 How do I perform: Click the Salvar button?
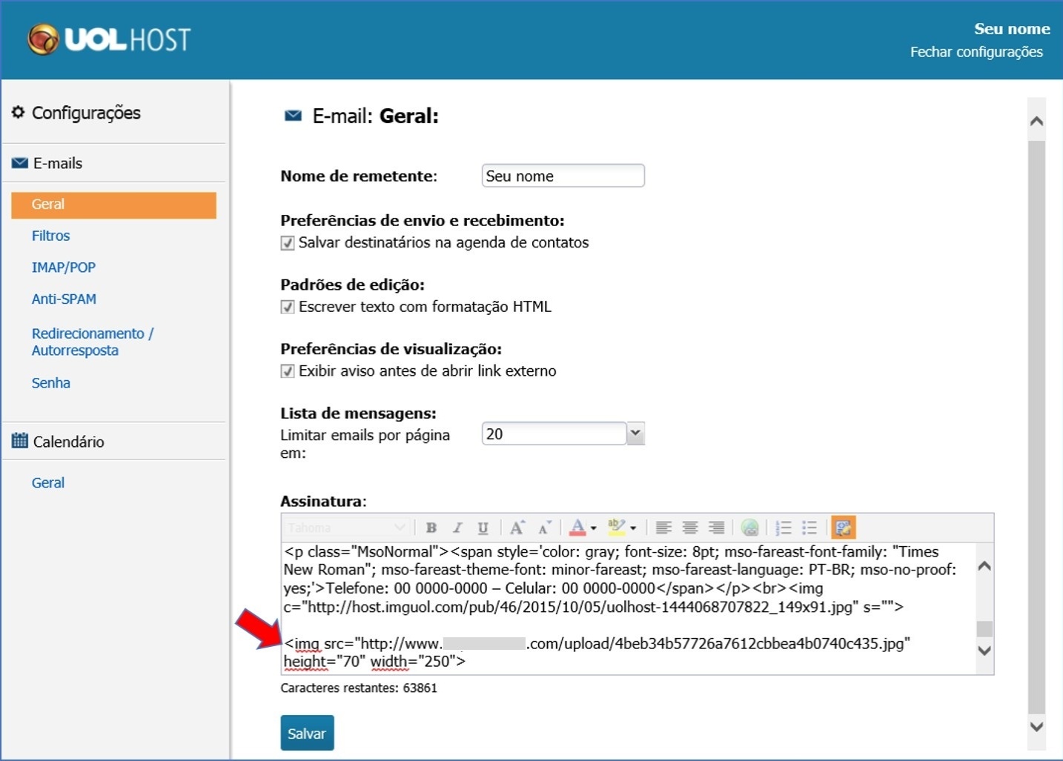(307, 733)
